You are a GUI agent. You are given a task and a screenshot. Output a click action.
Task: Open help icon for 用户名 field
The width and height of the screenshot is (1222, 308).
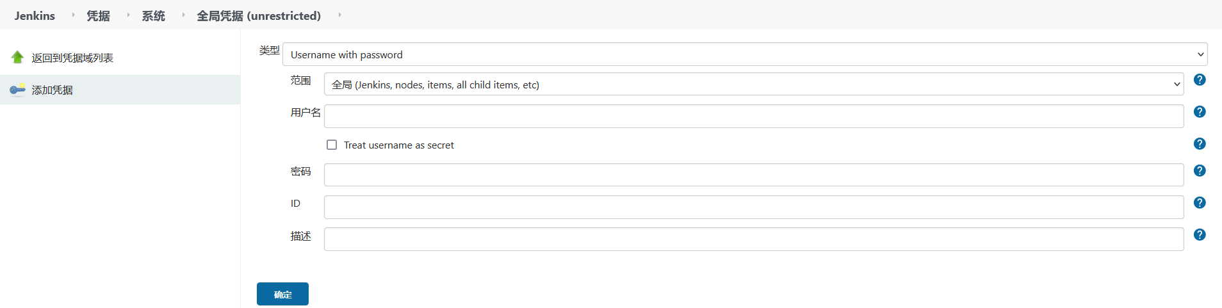(1200, 112)
